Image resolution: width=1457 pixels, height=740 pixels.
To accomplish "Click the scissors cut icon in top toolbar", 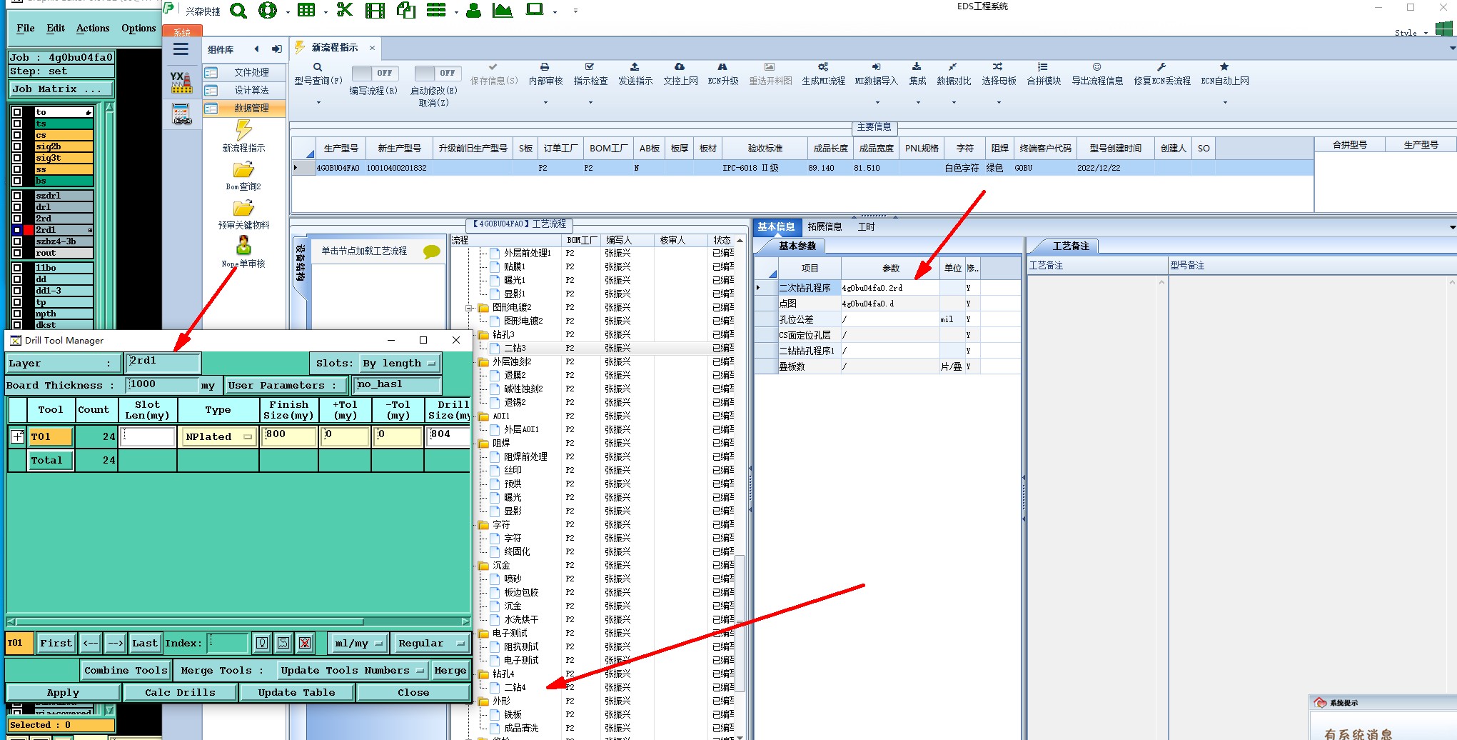I will coord(345,10).
